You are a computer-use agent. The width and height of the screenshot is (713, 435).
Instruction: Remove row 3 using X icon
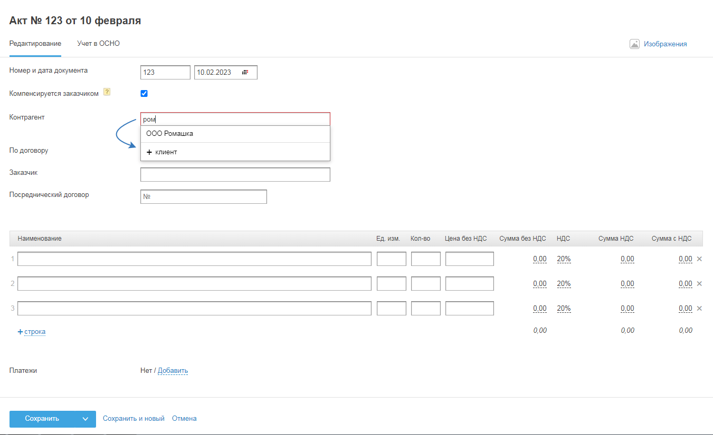click(700, 309)
